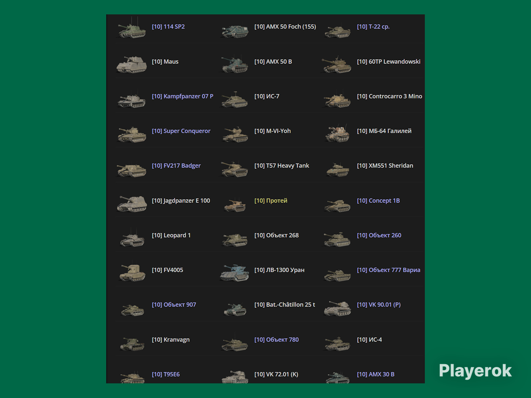531x398 pixels.
Task: Follow the [10] Объект 260 link
Action: click(379, 235)
